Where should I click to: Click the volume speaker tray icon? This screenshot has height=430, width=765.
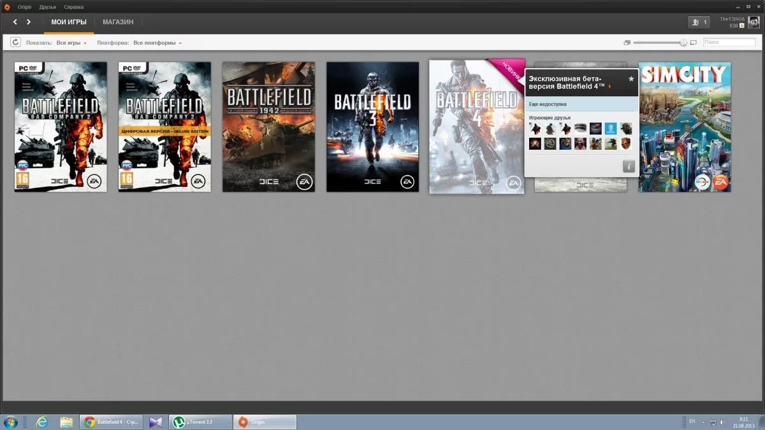click(x=722, y=422)
